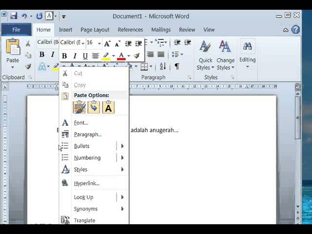Image resolution: width=312 pixels, height=234 pixels.
Task: Open Styles submenu in context menu
Action: (x=94, y=170)
